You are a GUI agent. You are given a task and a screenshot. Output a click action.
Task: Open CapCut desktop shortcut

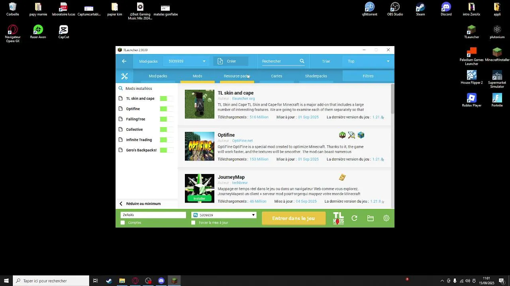(x=64, y=32)
